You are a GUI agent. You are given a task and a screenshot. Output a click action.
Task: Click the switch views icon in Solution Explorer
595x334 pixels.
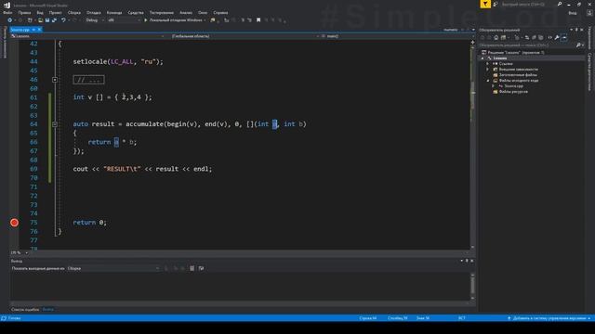tap(504, 37)
